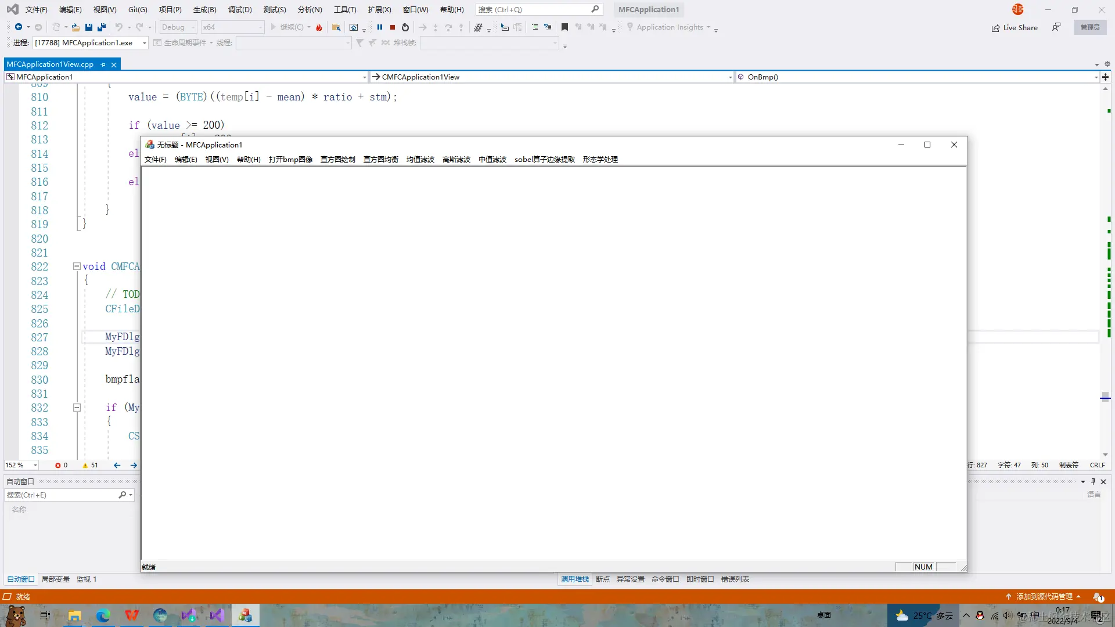Toggle auto-hide pin on the Autos panel
This screenshot has height=627, width=1115.
coord(1093,481)
